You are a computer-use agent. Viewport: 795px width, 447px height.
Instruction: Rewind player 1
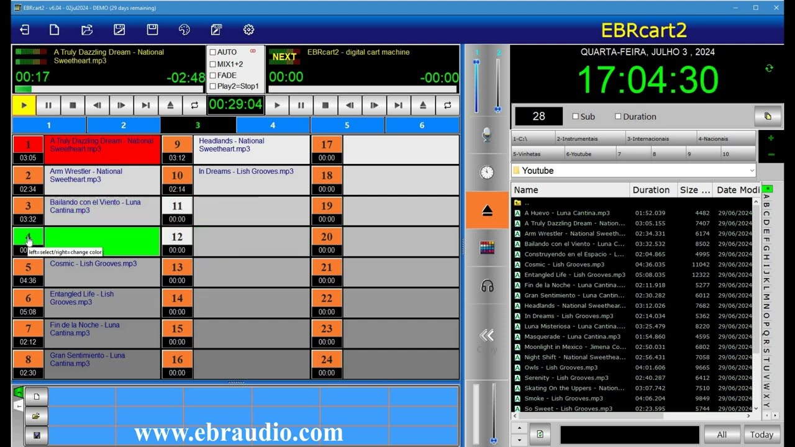click(97, 106)
